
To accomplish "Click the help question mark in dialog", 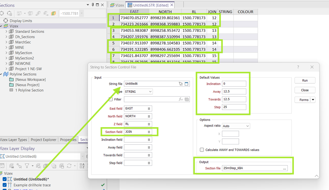I will coord(298,67).
